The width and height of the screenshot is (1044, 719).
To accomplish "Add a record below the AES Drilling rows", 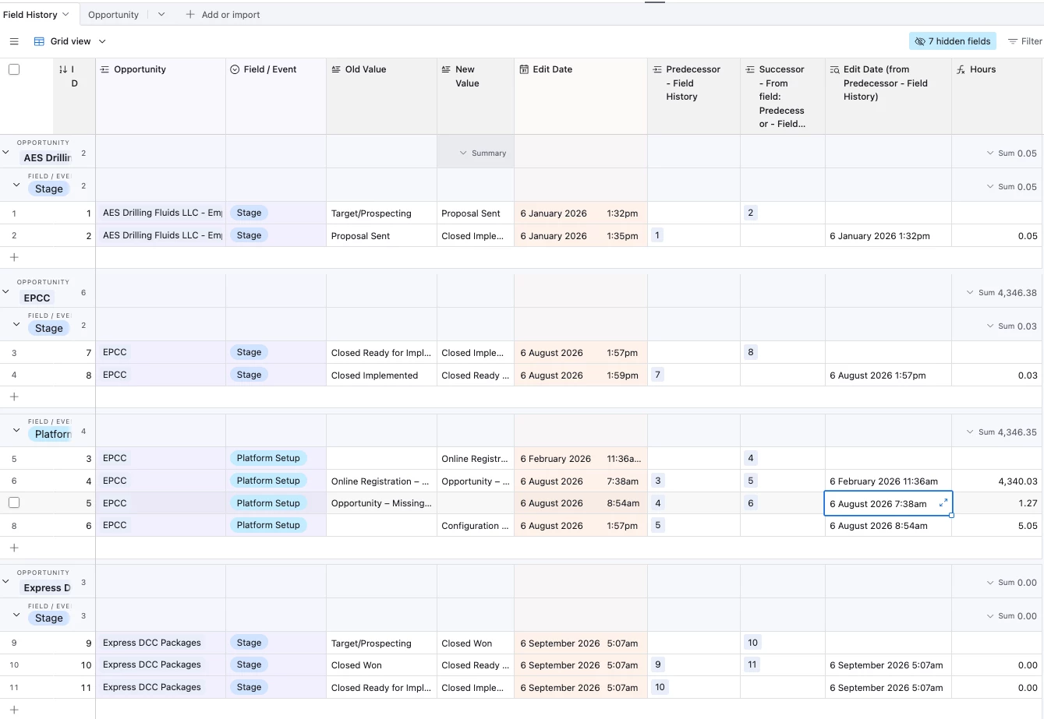I will [x=14, y=258].
